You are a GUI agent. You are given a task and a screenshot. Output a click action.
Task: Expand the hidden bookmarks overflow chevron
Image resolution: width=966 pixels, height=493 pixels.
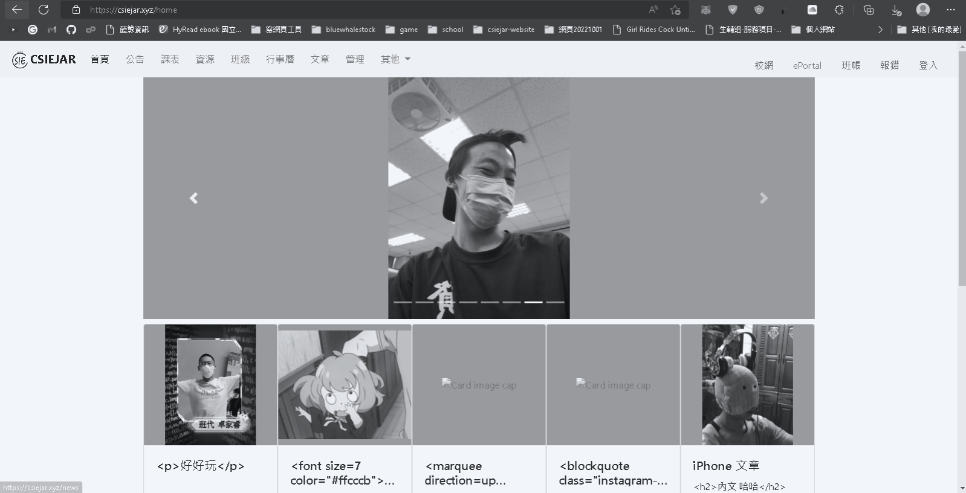tap(880, 30)
